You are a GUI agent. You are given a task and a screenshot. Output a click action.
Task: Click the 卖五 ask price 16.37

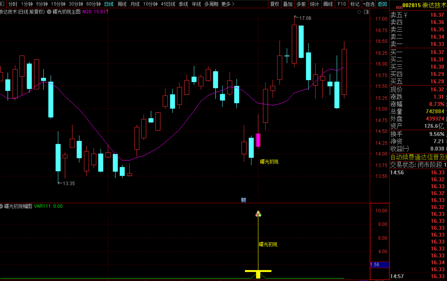click(437, 15)
